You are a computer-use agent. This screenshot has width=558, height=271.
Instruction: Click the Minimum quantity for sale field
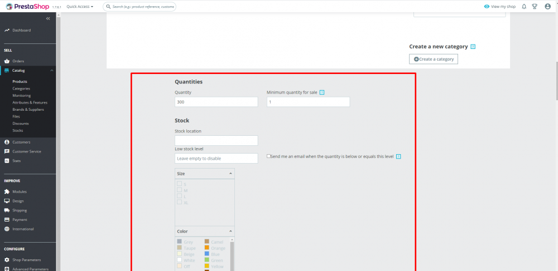click(x=308, y=102)
